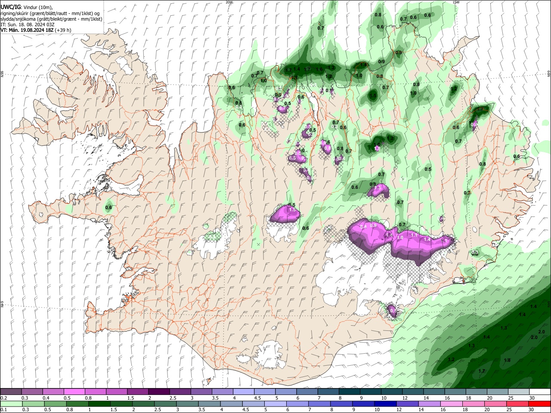The height and width of the screenshot is (413, 551).
Task: Select the darkest purple 2–2.5 swatch in the top legend row
Action: pyautogui.click(x=159, y=392)
